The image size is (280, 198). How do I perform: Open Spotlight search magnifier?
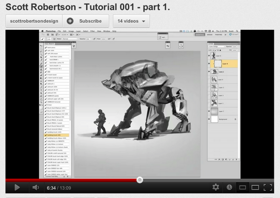coord(237,31)
